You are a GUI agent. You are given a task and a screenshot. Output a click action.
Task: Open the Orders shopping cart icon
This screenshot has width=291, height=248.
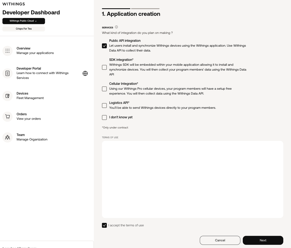[x=7, y=116]
